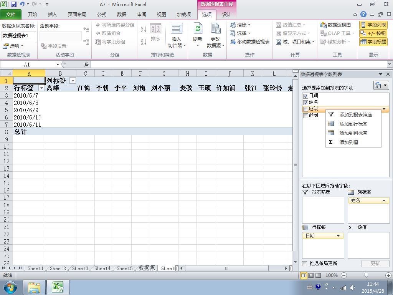Viewport: 393px width, 295px height.
Task: Switch to Page Layout view icon
Action: (311, 275)
